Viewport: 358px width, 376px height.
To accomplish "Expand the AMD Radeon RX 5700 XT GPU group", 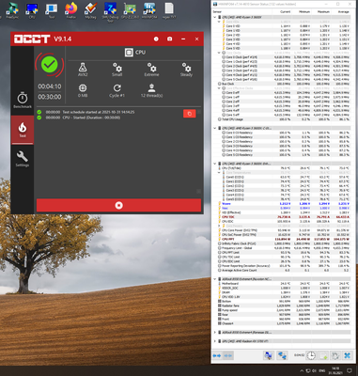I will [214, 341].
